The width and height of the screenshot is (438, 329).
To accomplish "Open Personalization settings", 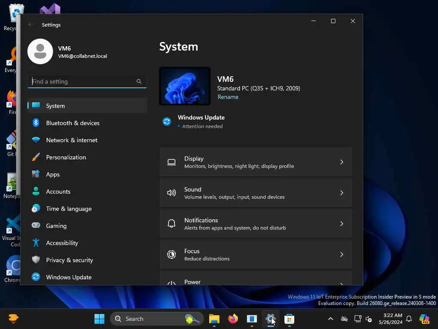I will pyautogui.click(x=87, y=157).
